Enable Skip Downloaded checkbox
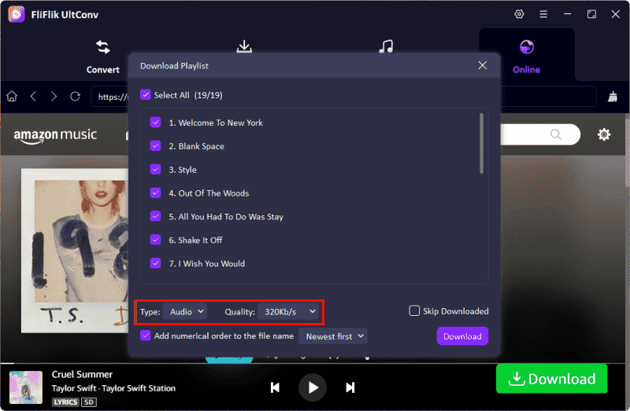 (x=414, y=311)
